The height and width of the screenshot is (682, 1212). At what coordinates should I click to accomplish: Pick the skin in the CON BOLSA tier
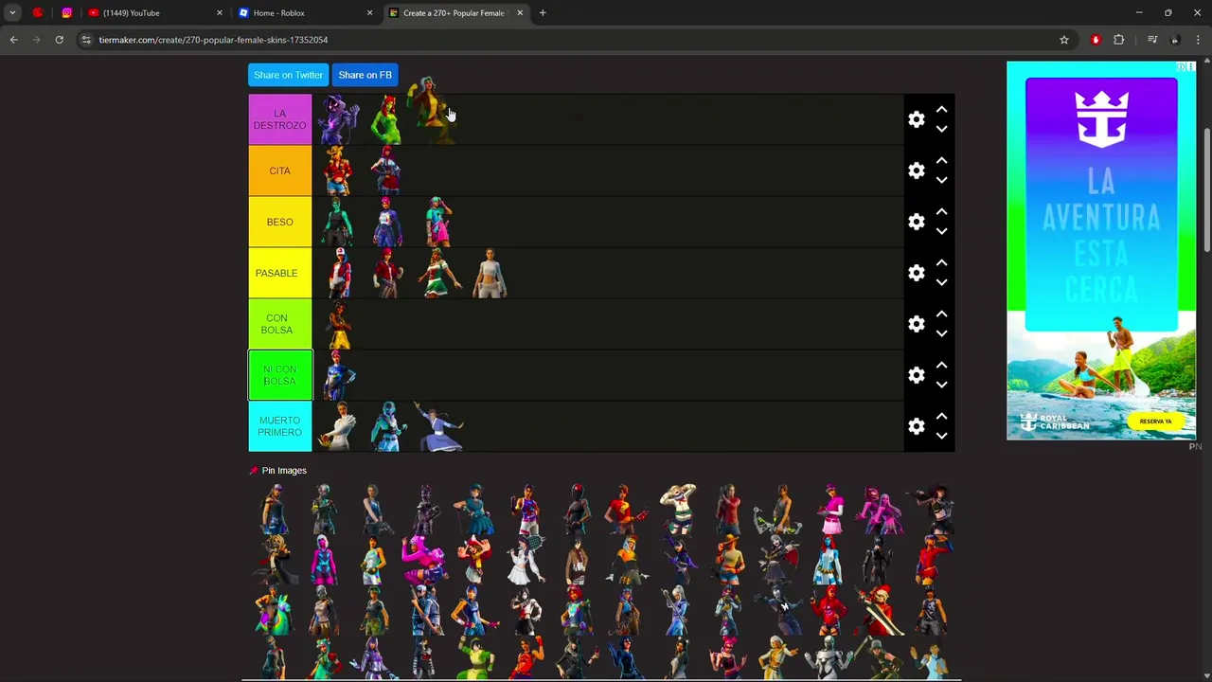[338, 325]
